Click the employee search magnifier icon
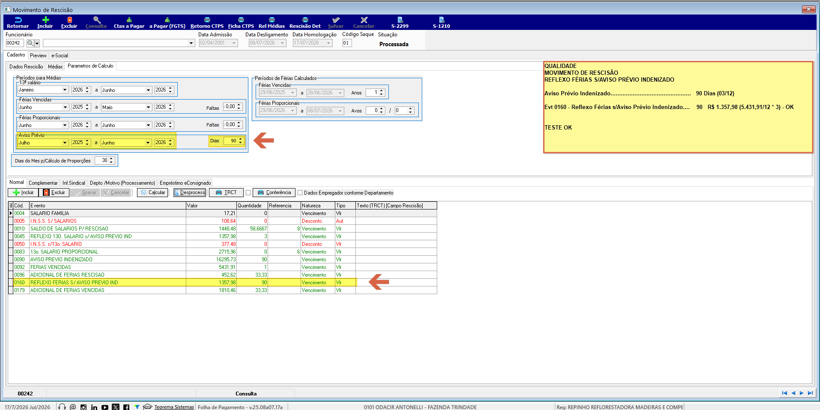 pyautogui.click(x=30, y=43)
